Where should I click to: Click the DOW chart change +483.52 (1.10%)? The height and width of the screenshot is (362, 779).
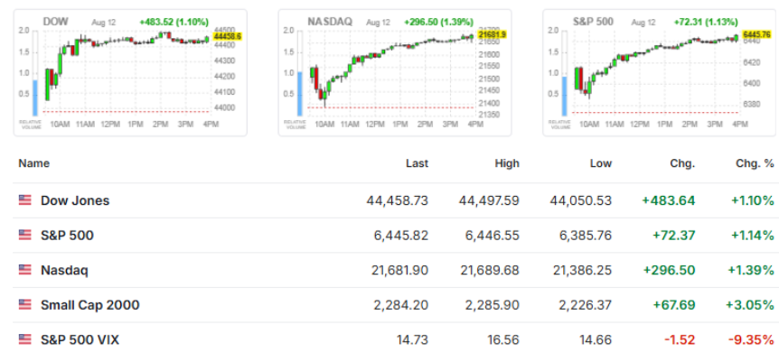pos(174,23)
